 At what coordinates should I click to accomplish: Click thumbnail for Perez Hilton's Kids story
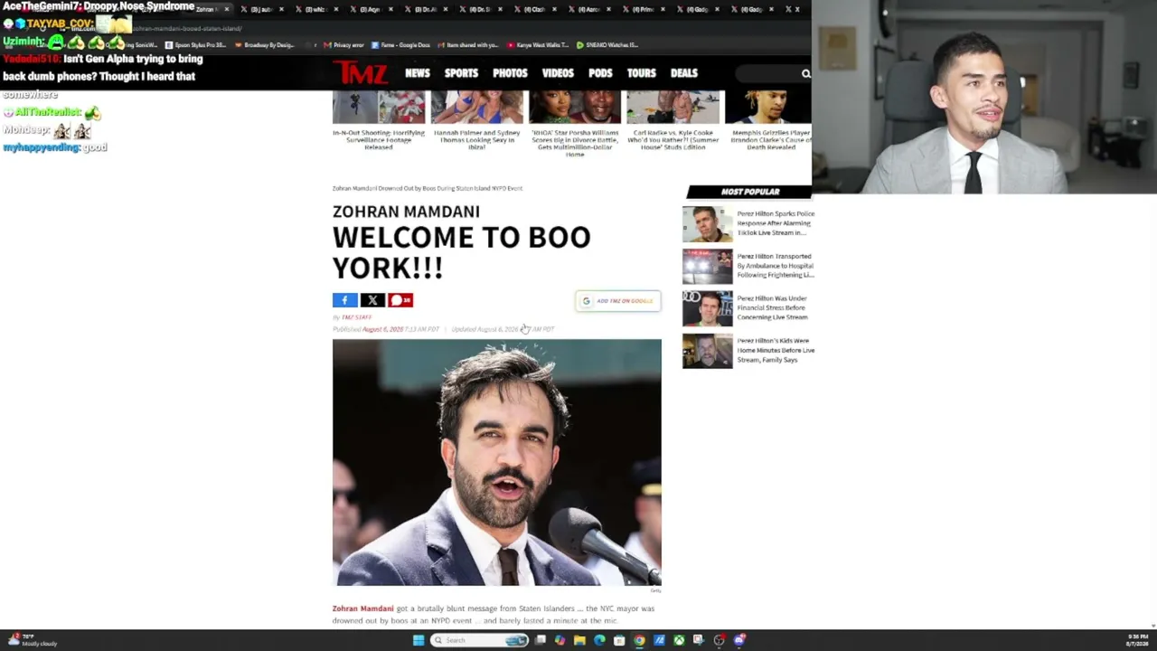(708, 352)
